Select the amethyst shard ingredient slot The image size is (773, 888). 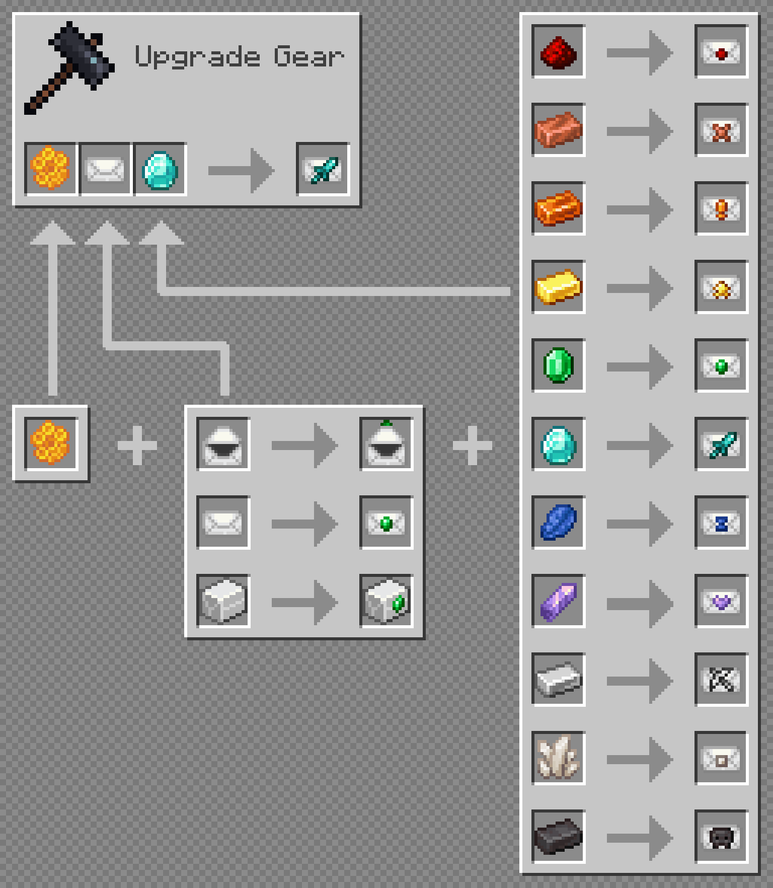point(559,601)
